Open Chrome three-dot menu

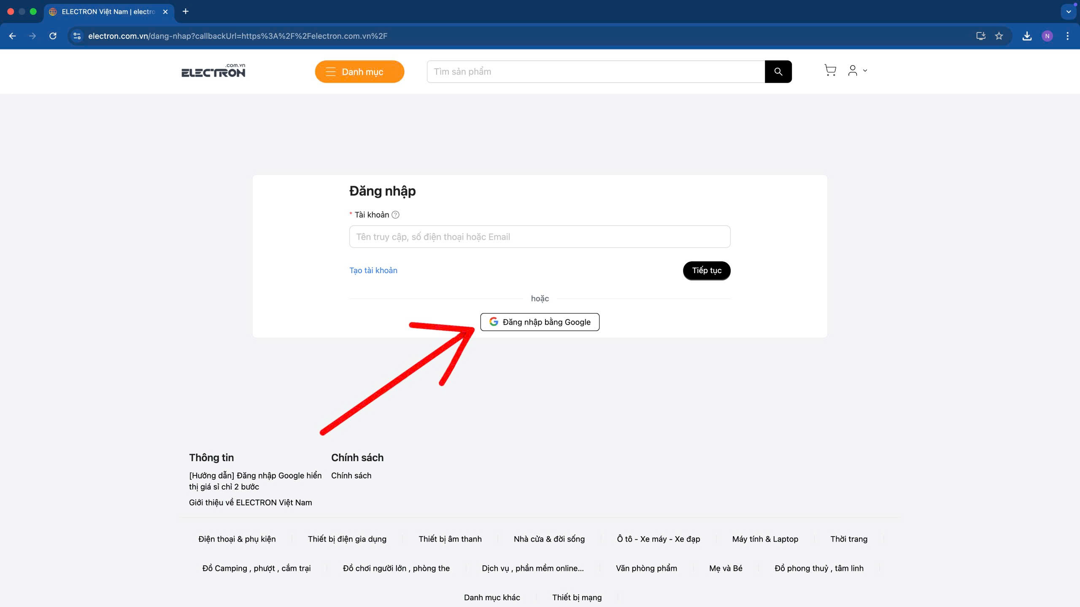[x=1067, y=36]
